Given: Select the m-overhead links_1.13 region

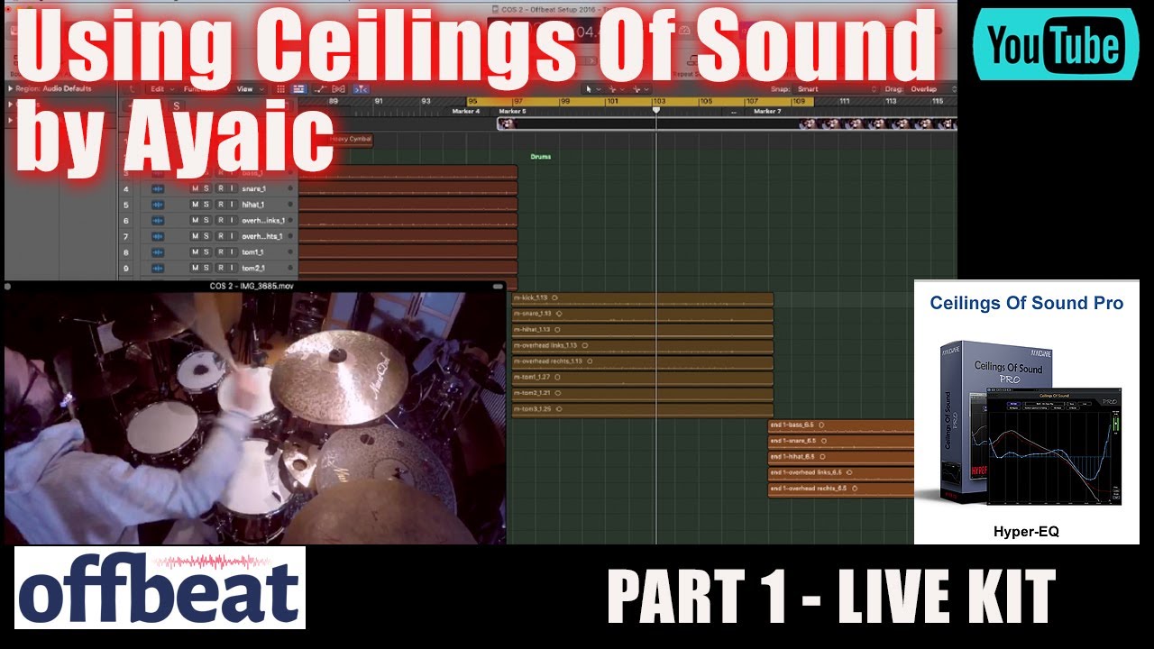Looking at the screenshot, I should coord(642,345).
